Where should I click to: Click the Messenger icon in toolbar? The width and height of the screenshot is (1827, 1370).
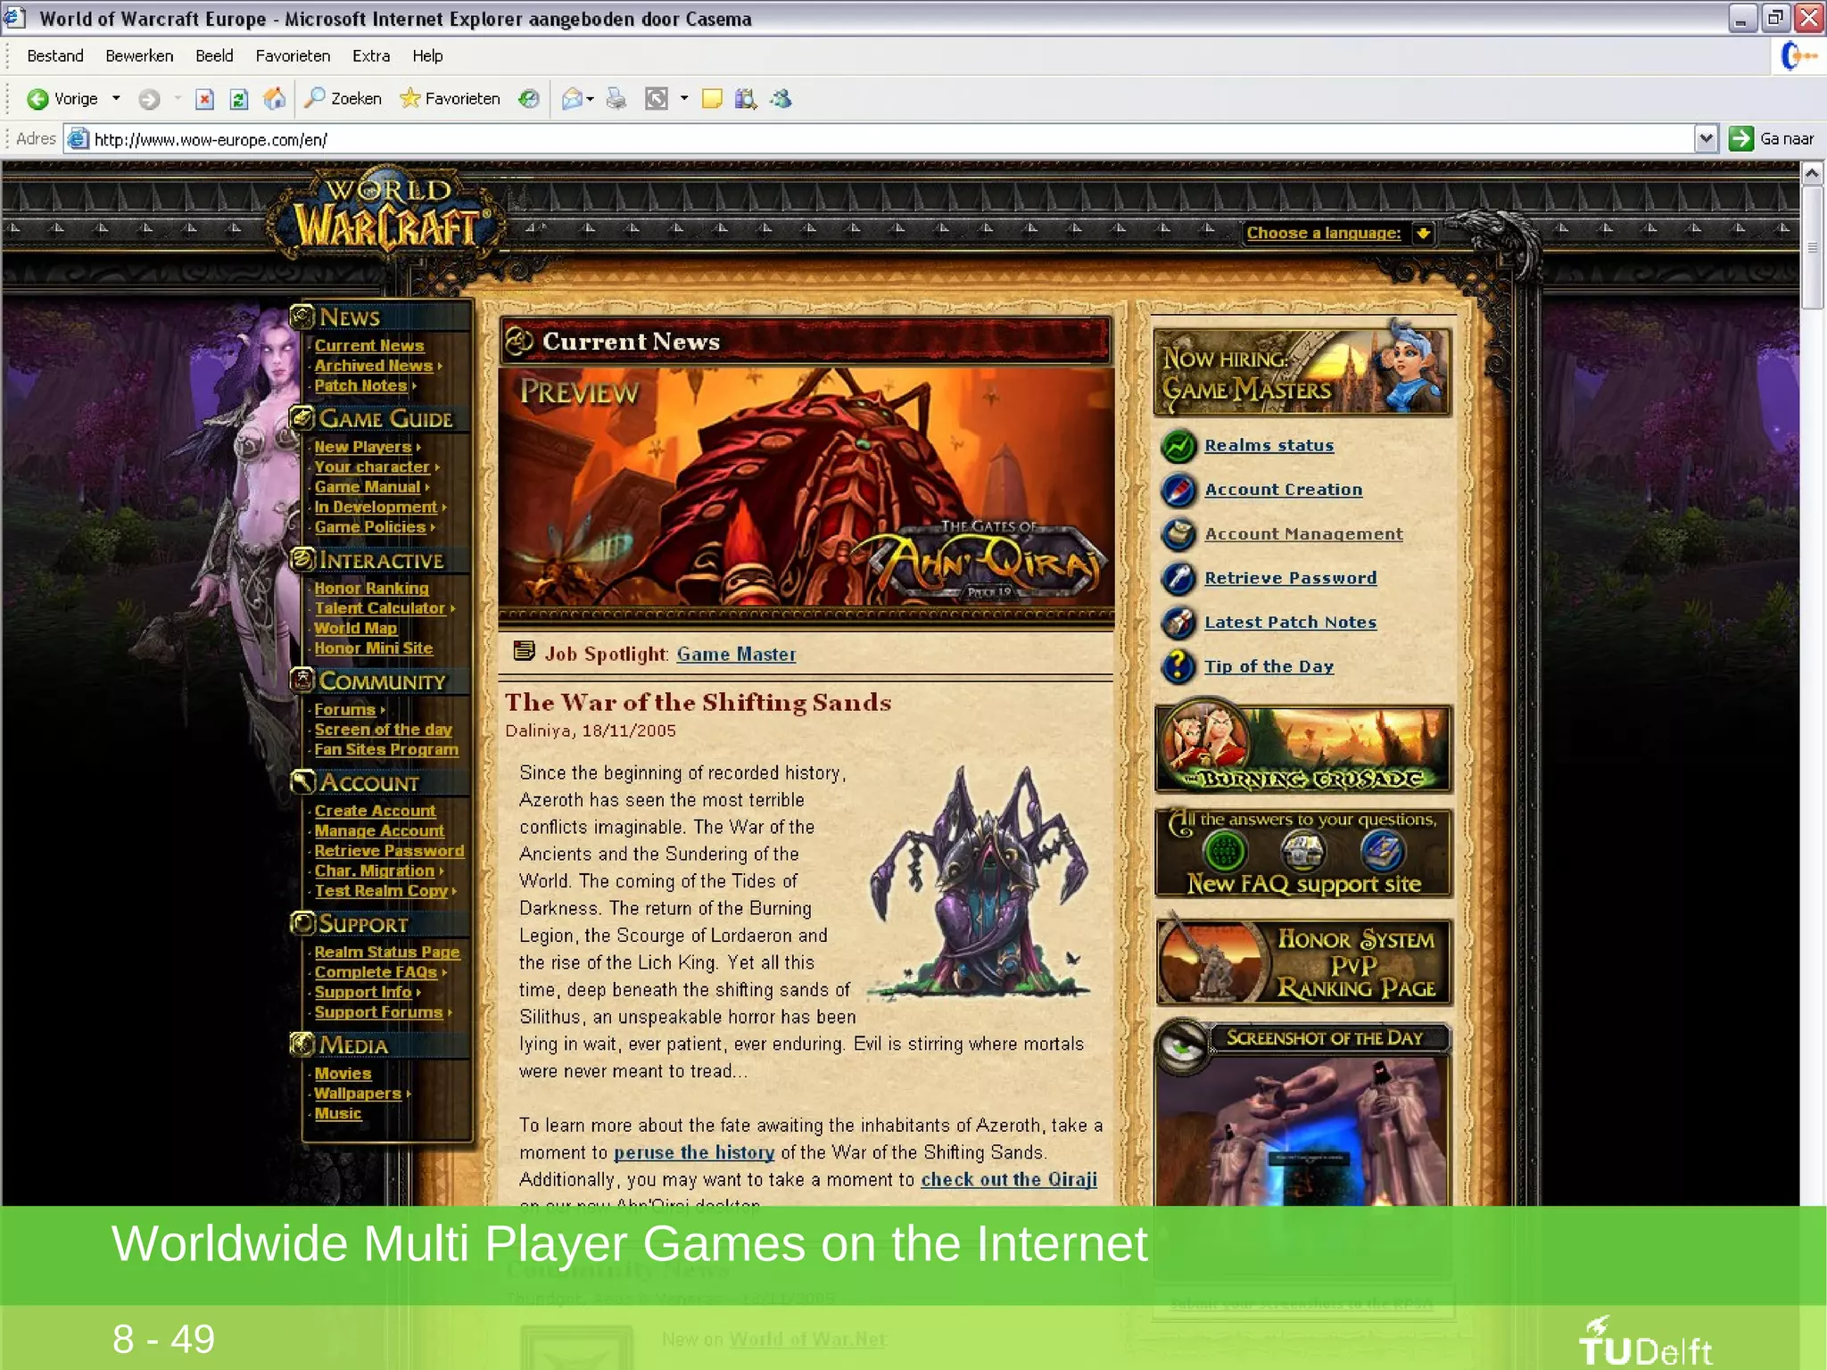tap(781, 99)
